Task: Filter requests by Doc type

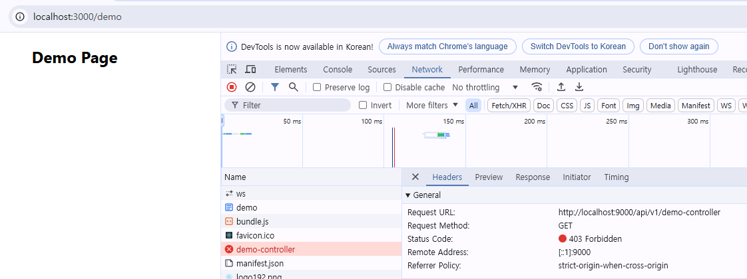Action: pyautogui.click(x=543, y=106)
